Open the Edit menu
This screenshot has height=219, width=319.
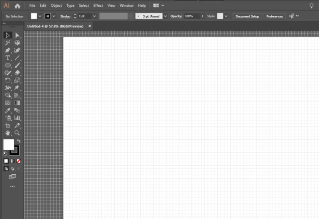[x=43, y=6]
